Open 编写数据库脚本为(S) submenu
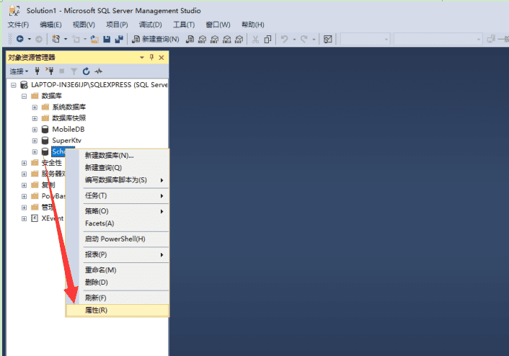The height and width of the screenshot is (356, 509). coord(118,180)
